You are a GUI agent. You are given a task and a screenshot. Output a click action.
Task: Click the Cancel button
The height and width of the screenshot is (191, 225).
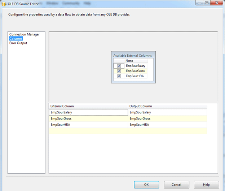pyautogui.click(x=176, y=185)
